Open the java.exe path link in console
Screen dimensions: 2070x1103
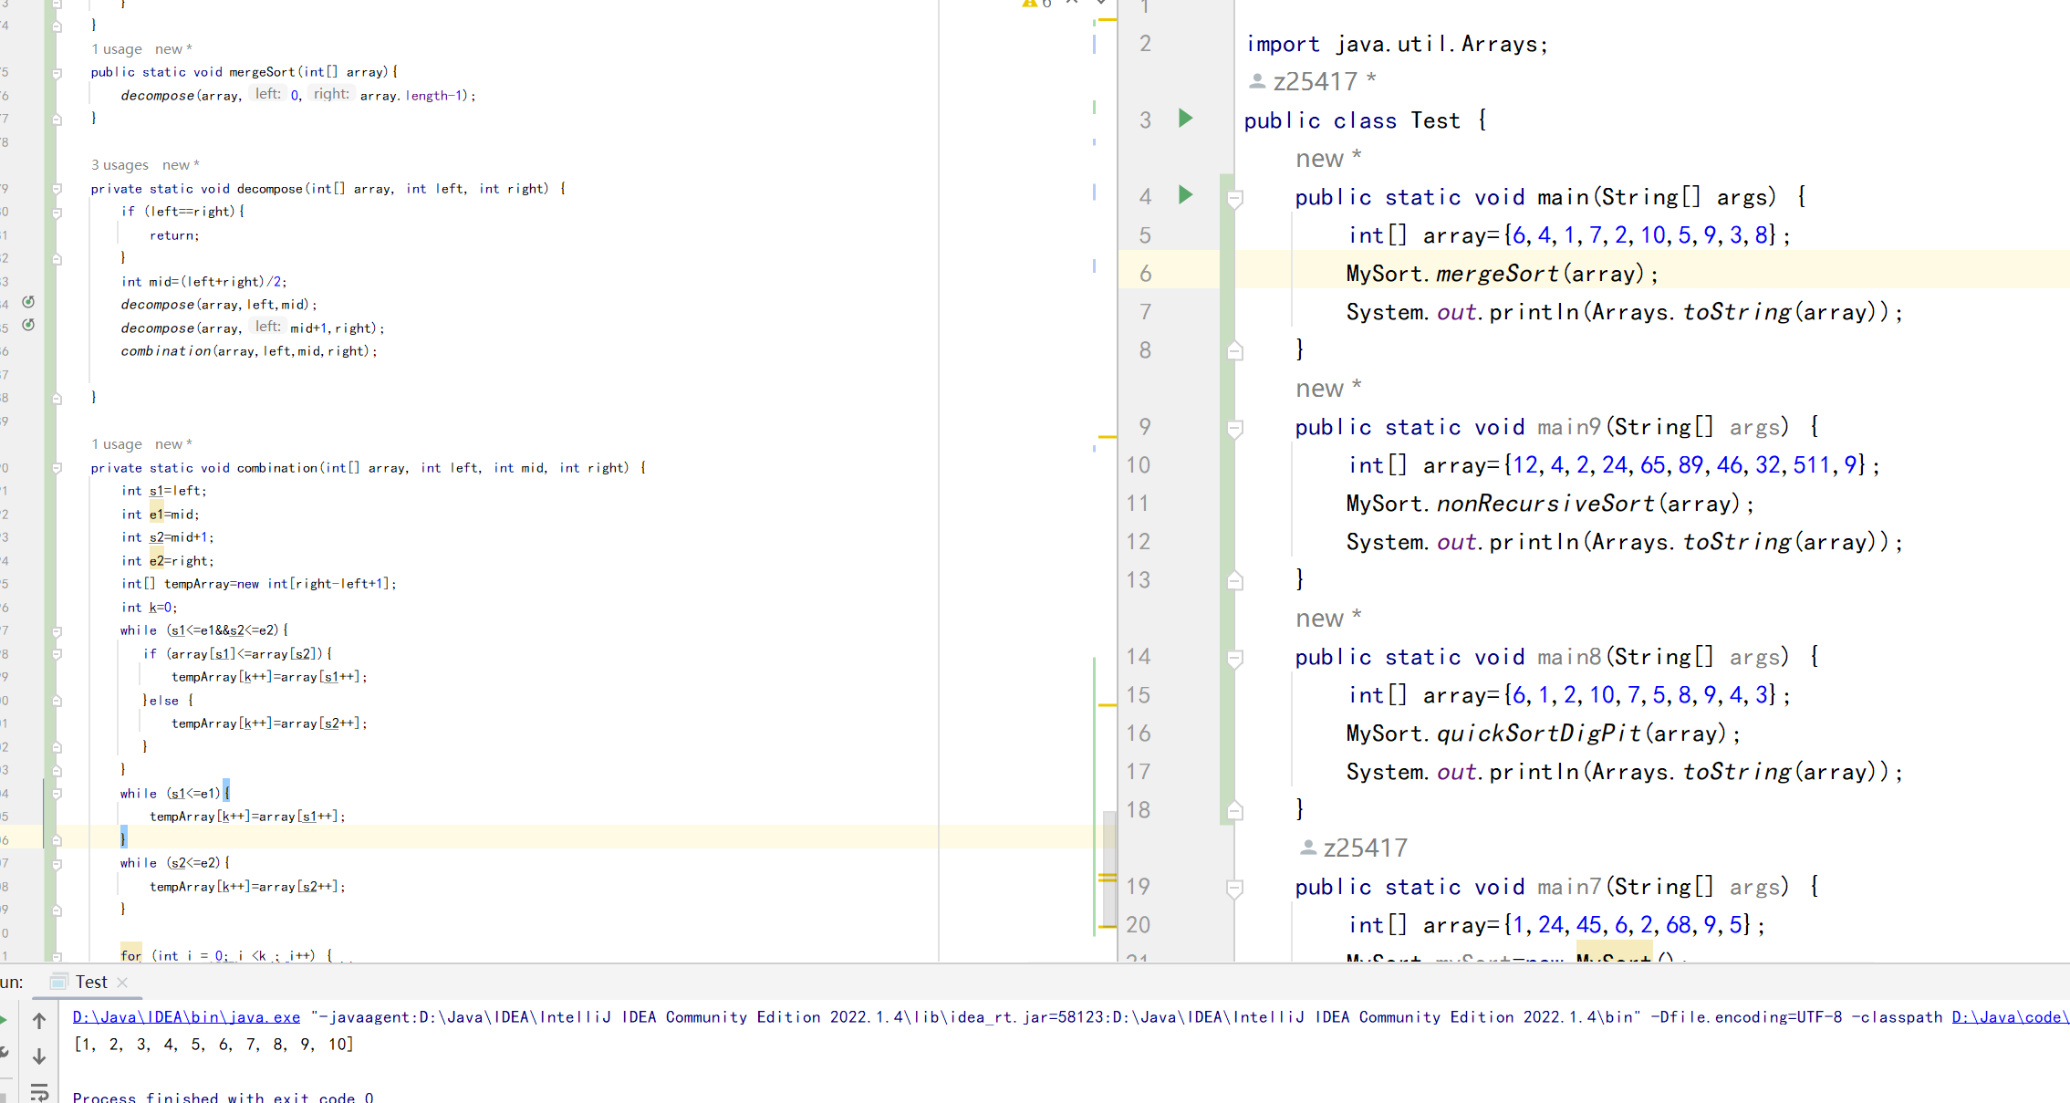point(186,1017)
